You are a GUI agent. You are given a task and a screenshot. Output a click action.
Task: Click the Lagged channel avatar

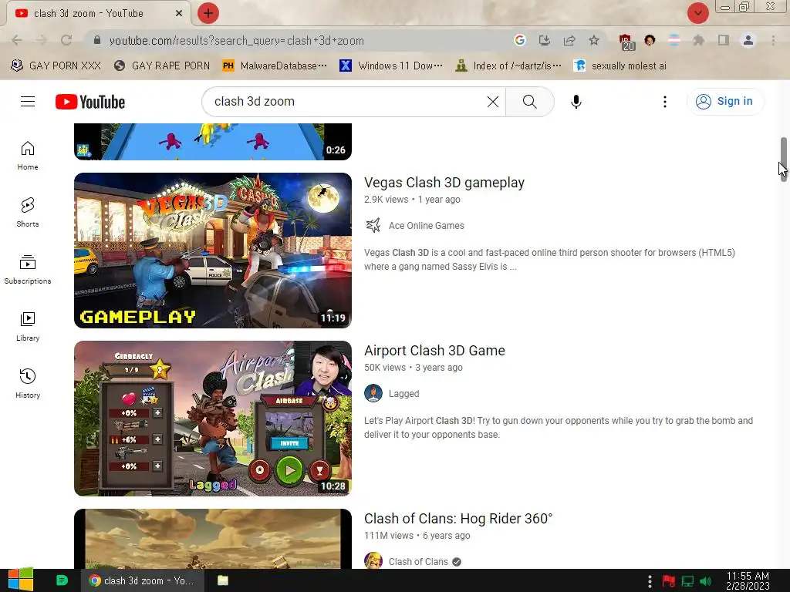373,394
